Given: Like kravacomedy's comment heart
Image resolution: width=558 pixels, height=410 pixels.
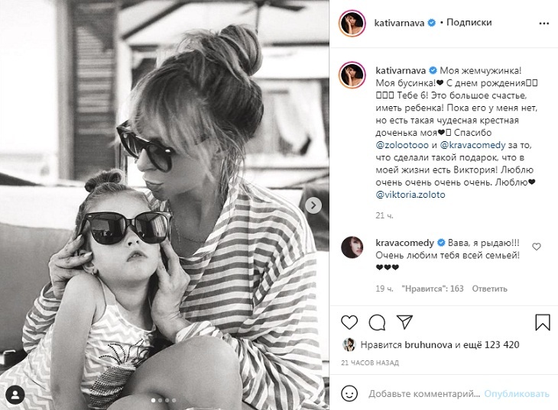Looking at the screenshot, I should pos(537,247).
